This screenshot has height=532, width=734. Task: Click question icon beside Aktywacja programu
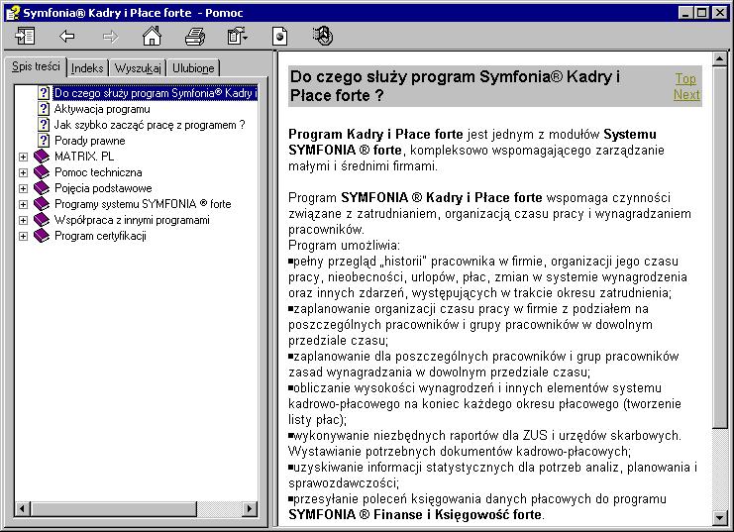coord(44,109)
